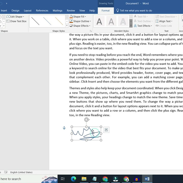The image size is (183, 183).
Task: Click the Shape Outline pen icon
Action: [x=71, y=21]
